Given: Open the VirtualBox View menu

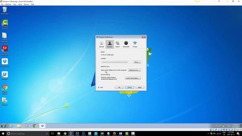Looking at the screenshot, I should [15, 4].
